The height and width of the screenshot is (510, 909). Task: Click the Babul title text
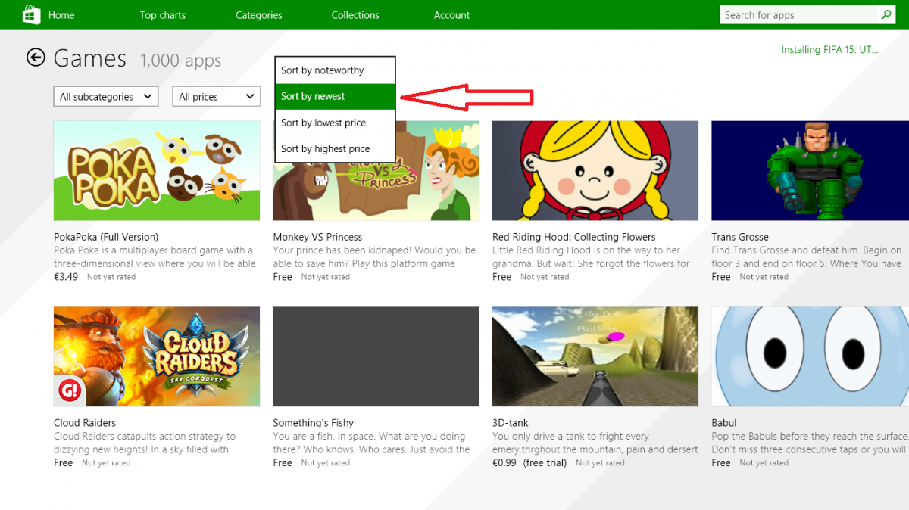tap(724, 423)
